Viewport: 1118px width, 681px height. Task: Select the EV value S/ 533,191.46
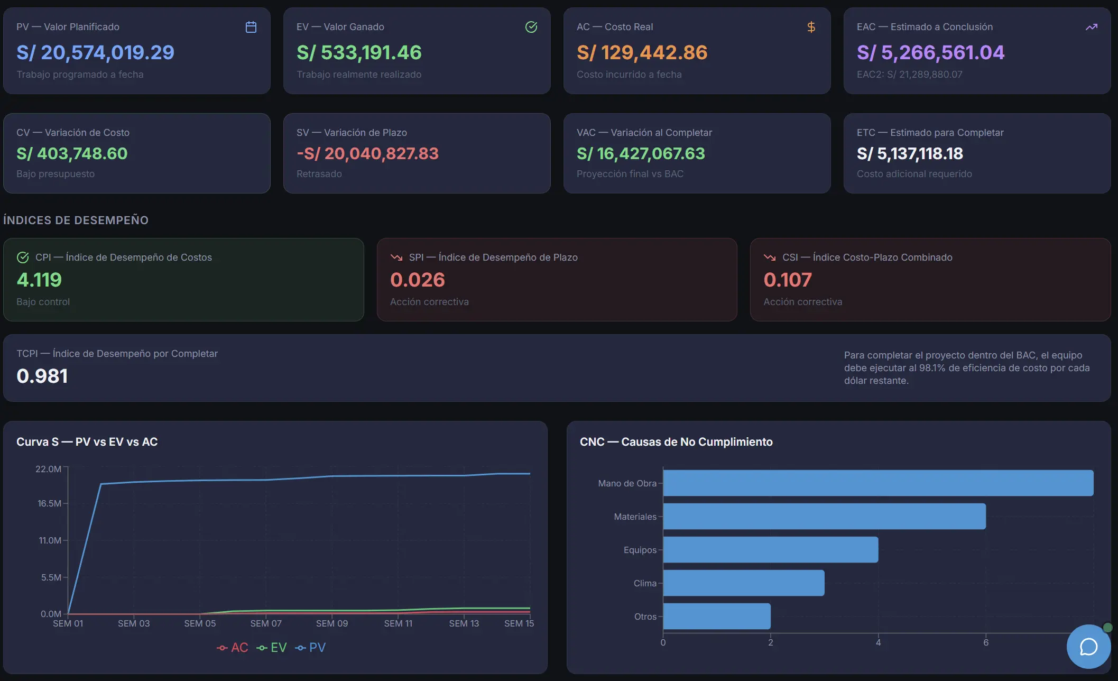pos(359,52)
